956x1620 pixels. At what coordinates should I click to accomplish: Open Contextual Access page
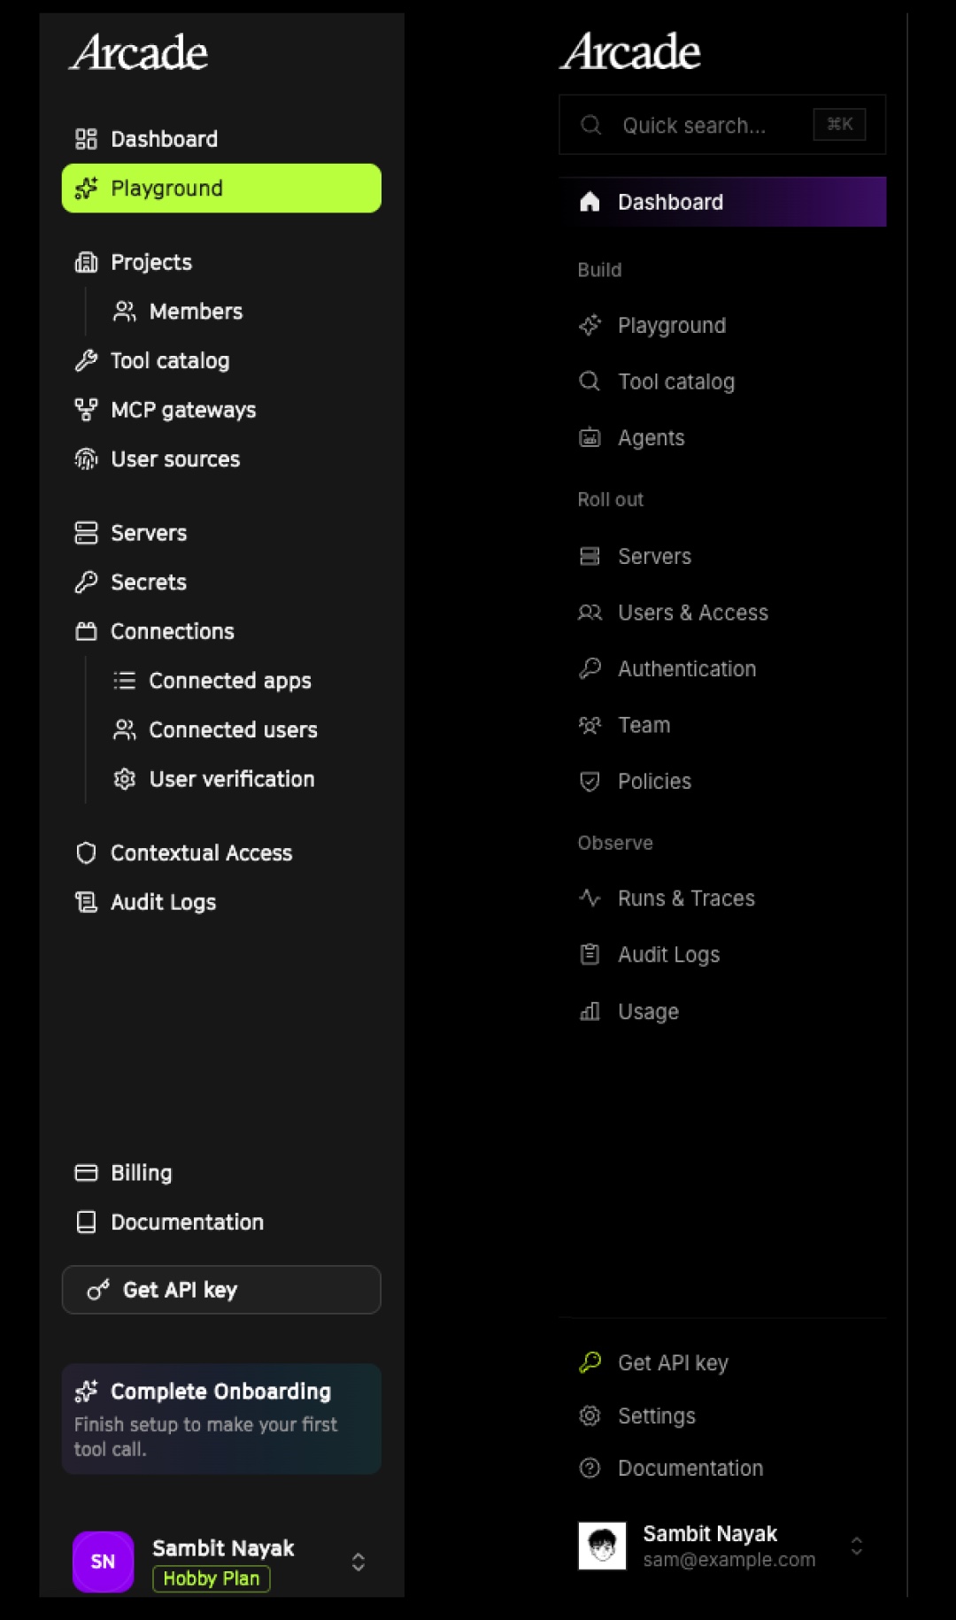(221, 852)
